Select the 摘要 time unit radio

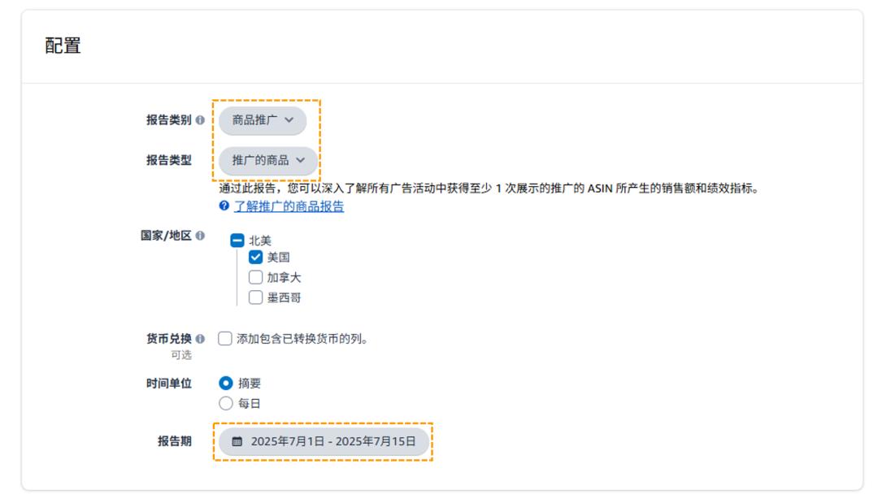tap(226, 384)
